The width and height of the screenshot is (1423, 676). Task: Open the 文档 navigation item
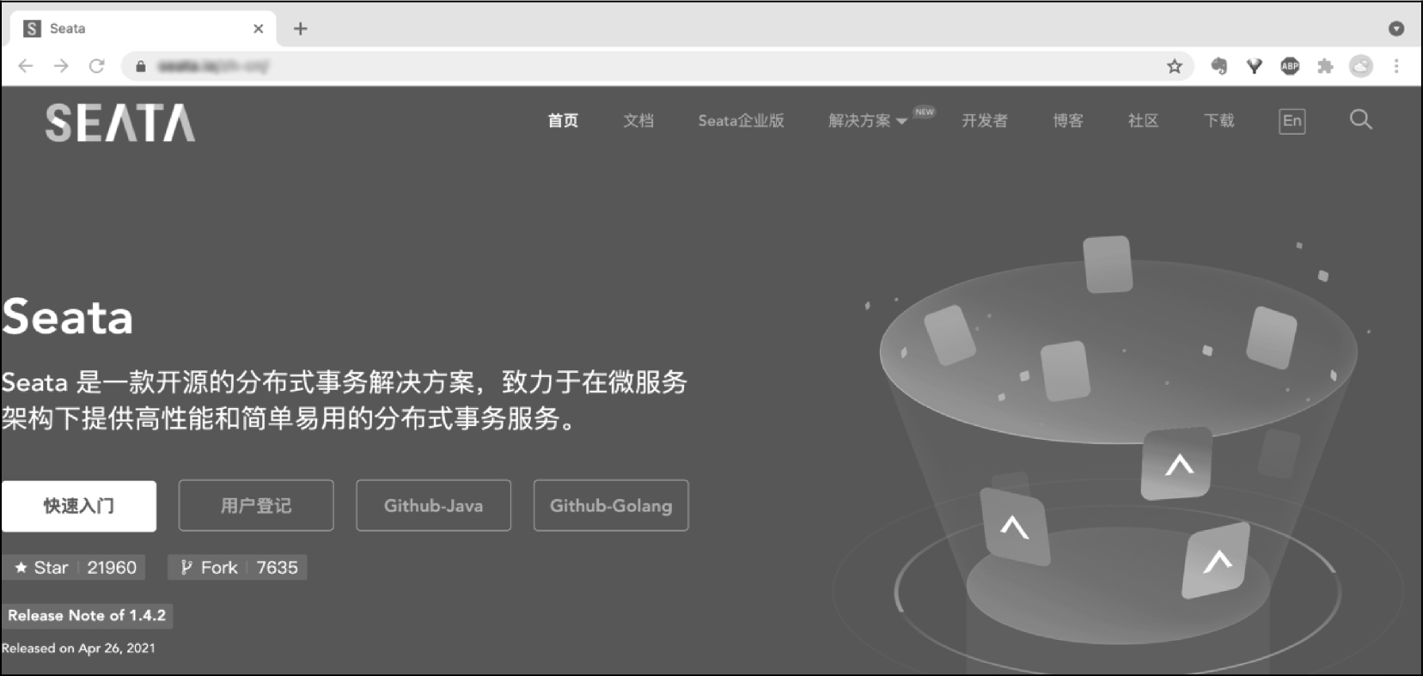[638, 120]
